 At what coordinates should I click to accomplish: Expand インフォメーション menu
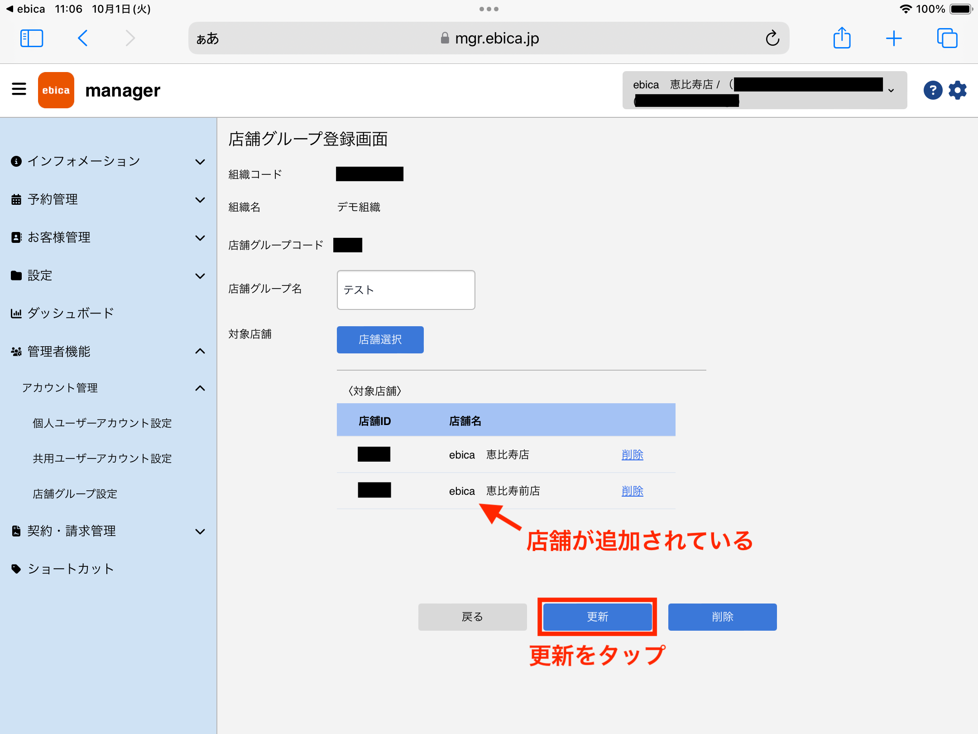[x=109, y=161]
